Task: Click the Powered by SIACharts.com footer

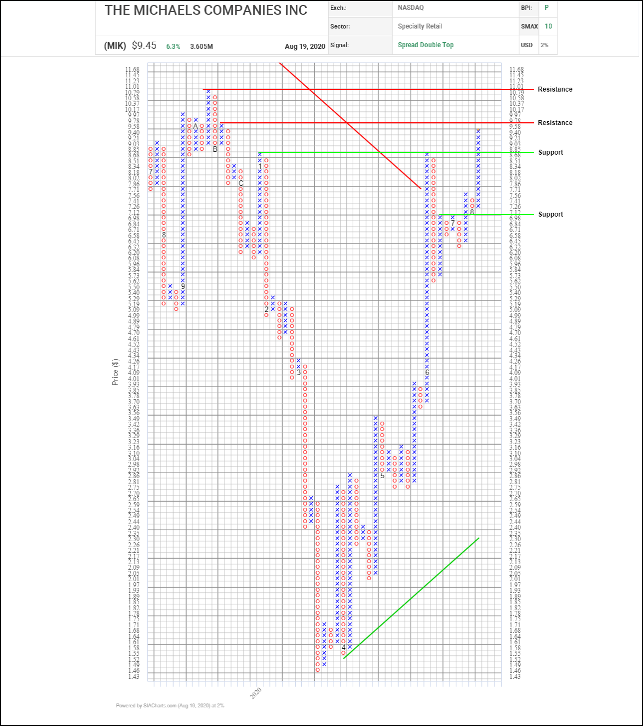Action: click(x=170, y=706)
